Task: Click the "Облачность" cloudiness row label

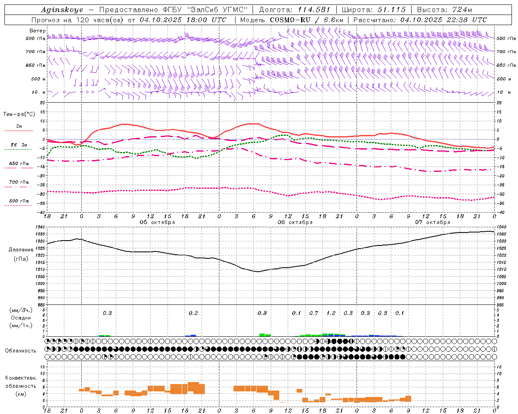Action: tap(20, 351)
